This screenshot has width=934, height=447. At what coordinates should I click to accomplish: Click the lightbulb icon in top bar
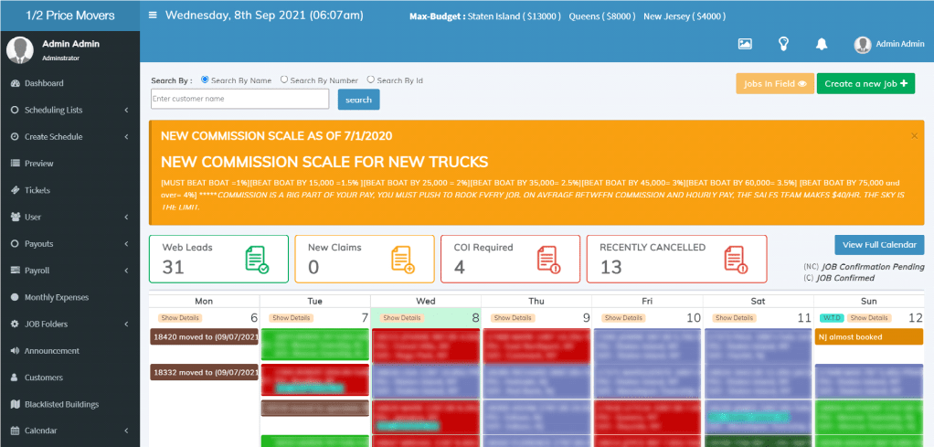click(783, 44)
